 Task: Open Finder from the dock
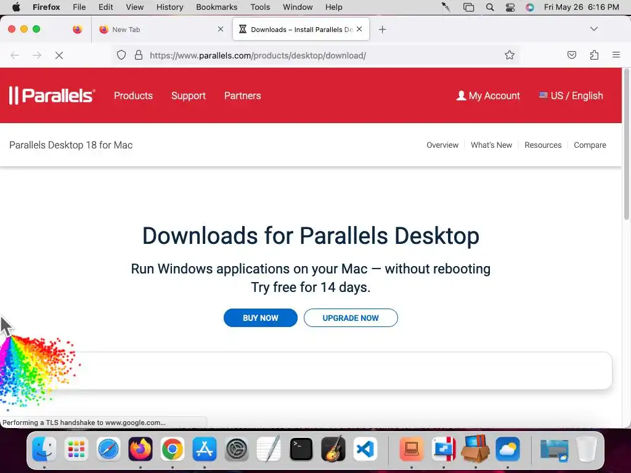(x=44, y=449)
